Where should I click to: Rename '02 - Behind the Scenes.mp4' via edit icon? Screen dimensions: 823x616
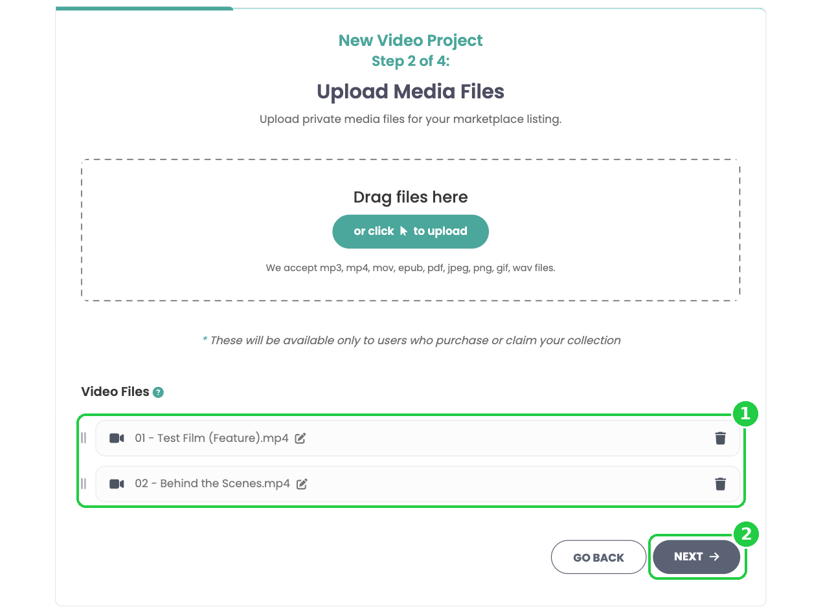click(302, 483)
